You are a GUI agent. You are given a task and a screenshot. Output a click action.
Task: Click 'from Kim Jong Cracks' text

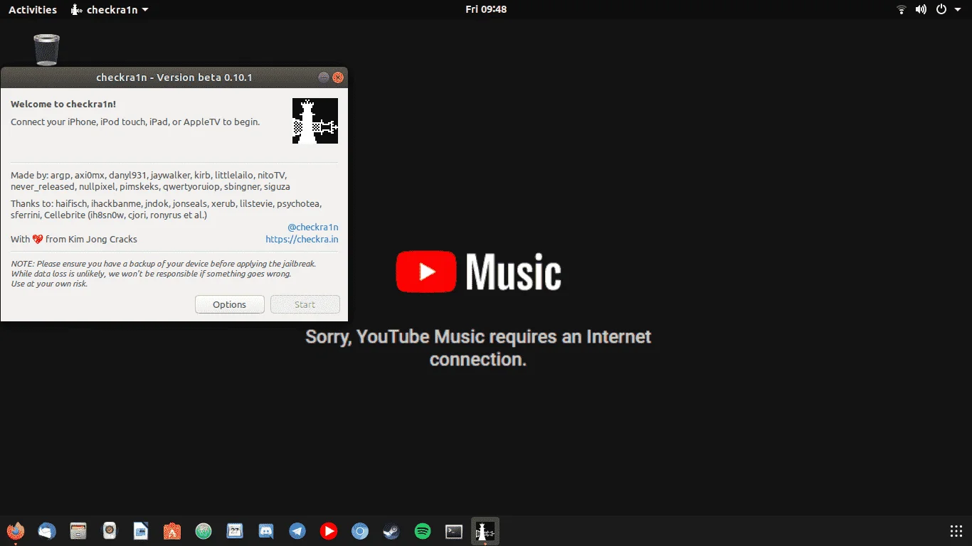coord(91,240)
